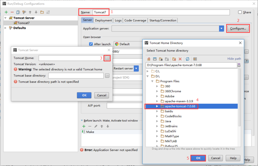Go to Desktop directory icon in file chooser

(x=155, y=59)
